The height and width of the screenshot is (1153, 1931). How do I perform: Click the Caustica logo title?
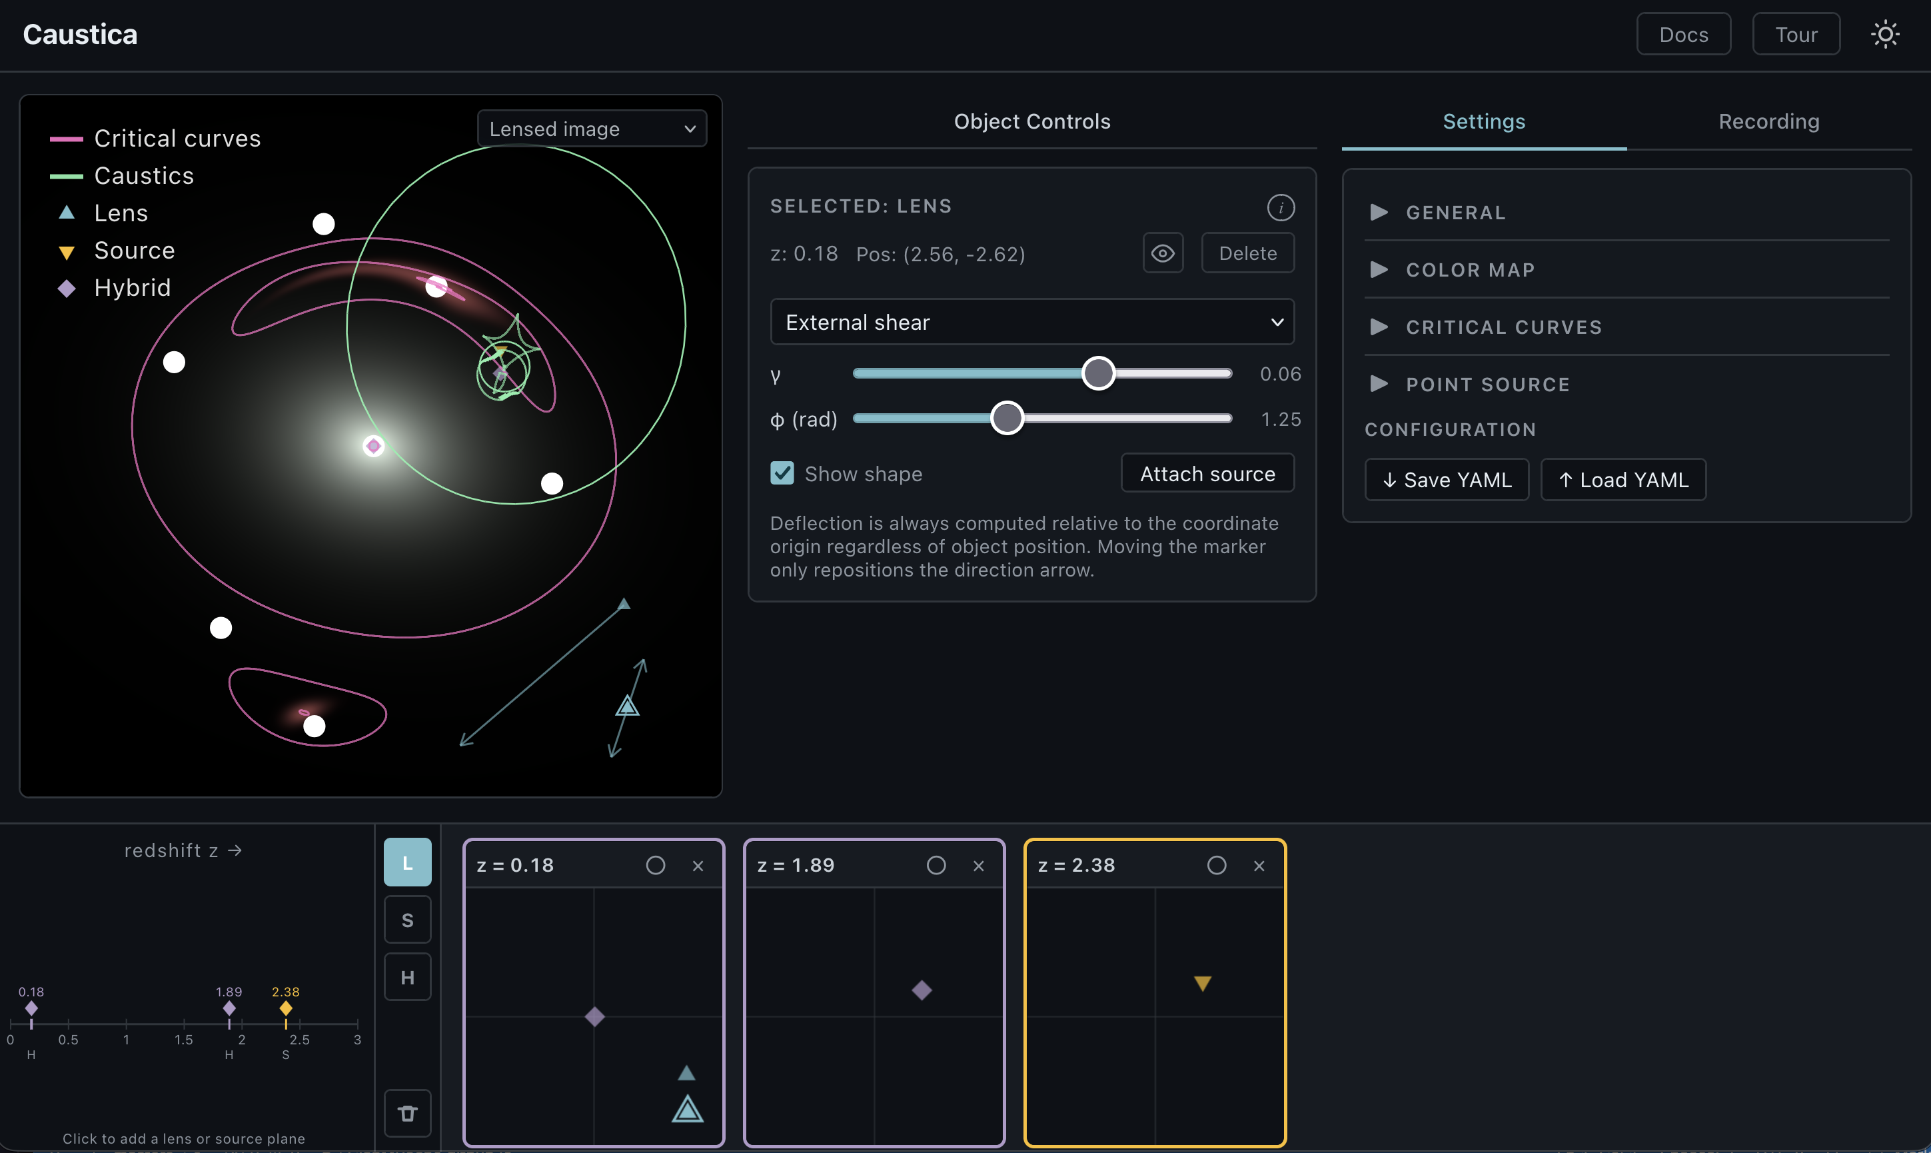tap(80, 35)
